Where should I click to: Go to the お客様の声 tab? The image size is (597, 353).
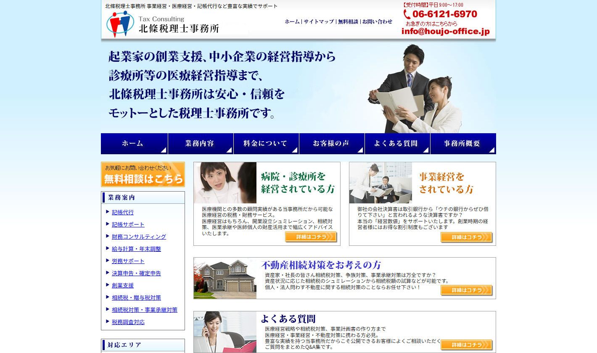click(x=331, y=144)
